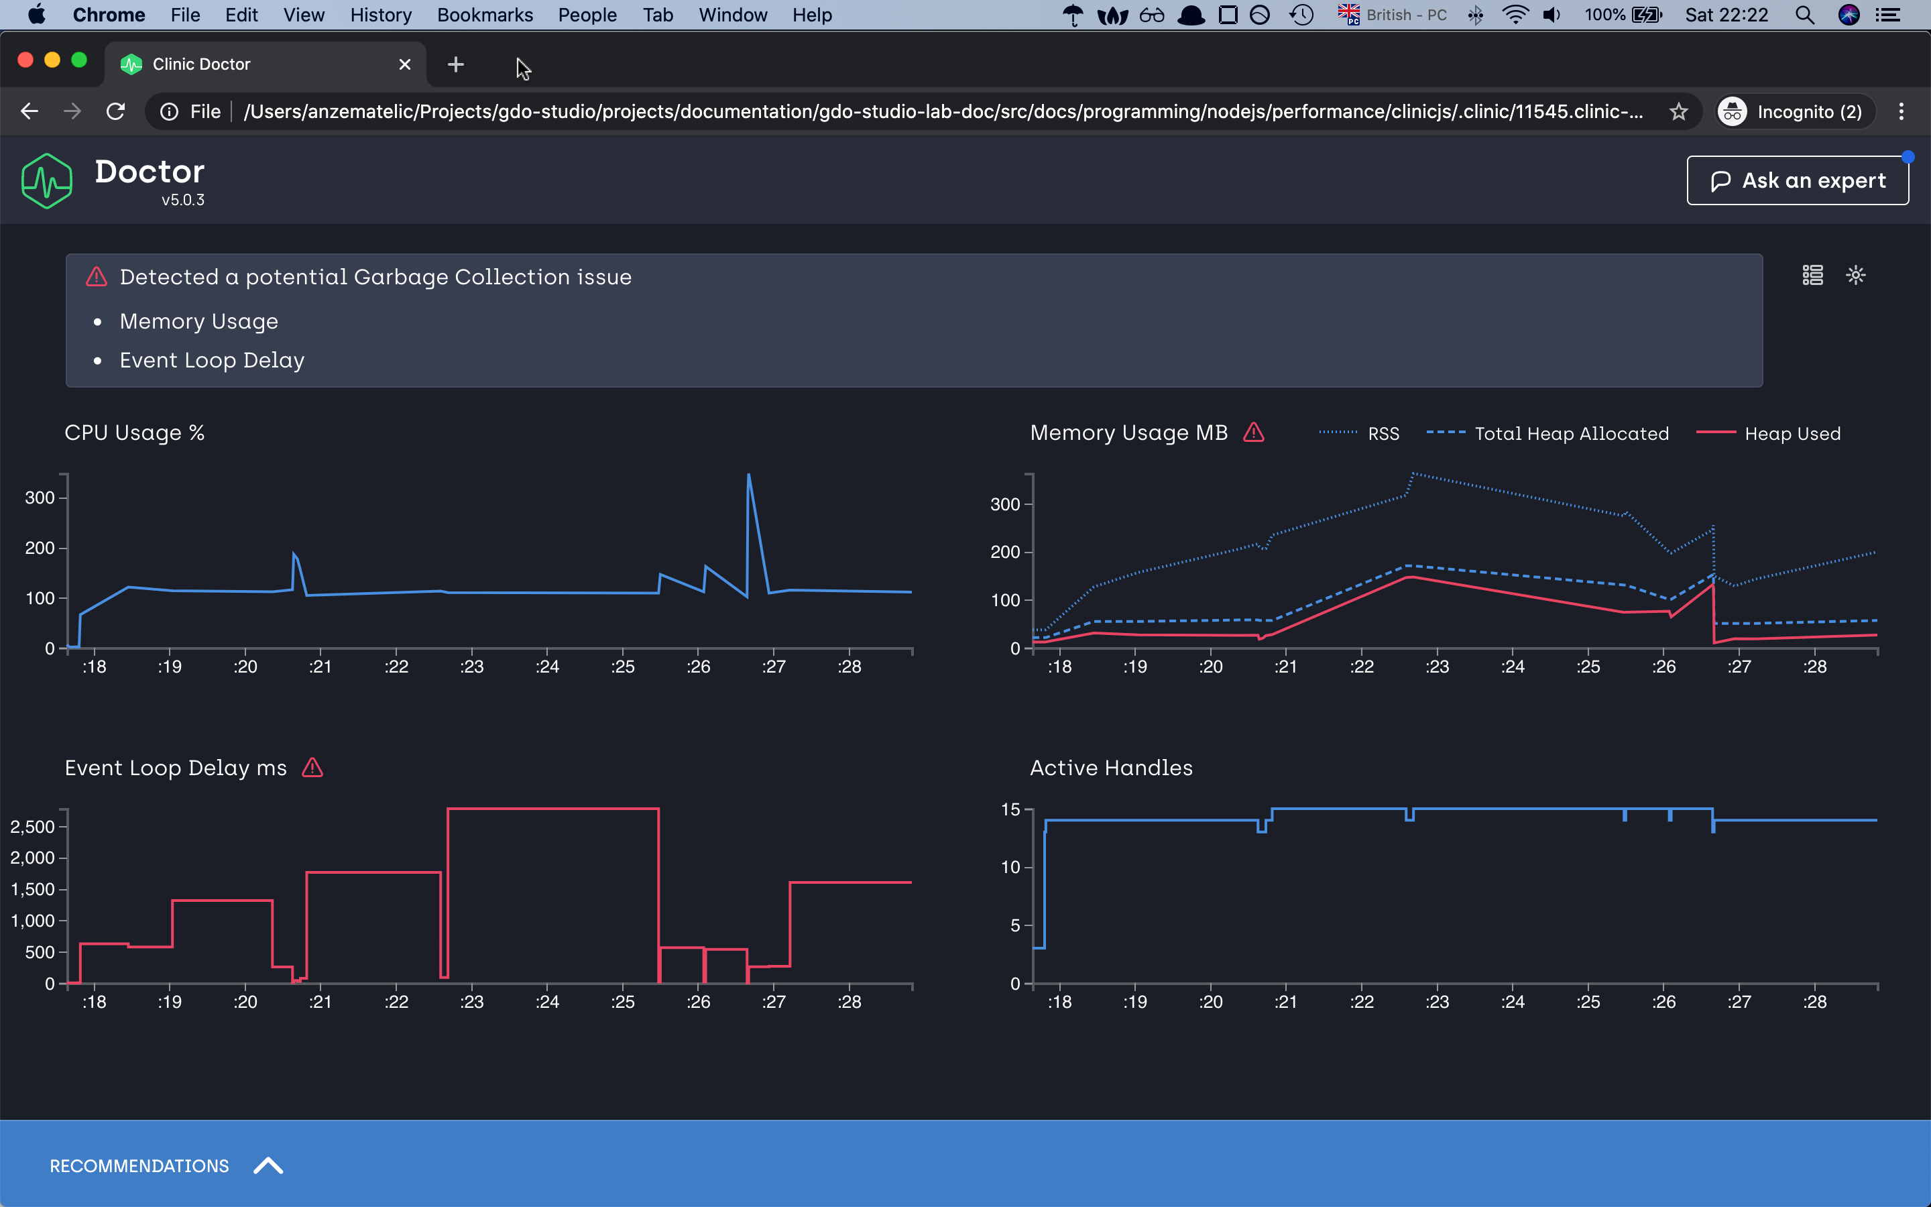Click the Memory Usage issue link
Viewport: 1931px width, 1207px height.
point(198,321)
